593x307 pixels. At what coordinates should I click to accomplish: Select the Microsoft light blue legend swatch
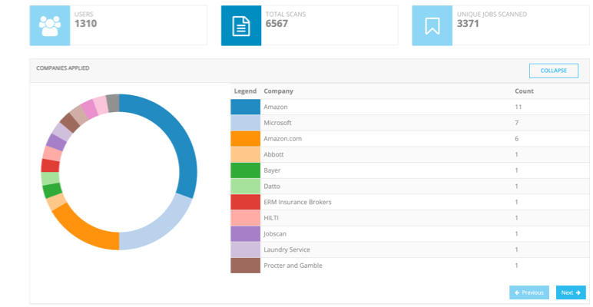pyautogui.click(x=246, y=123)
